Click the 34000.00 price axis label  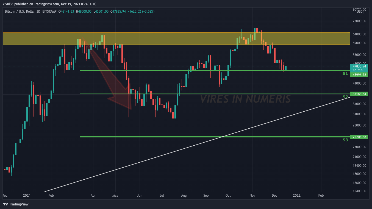pyautogui.click(x=359, y=104)
